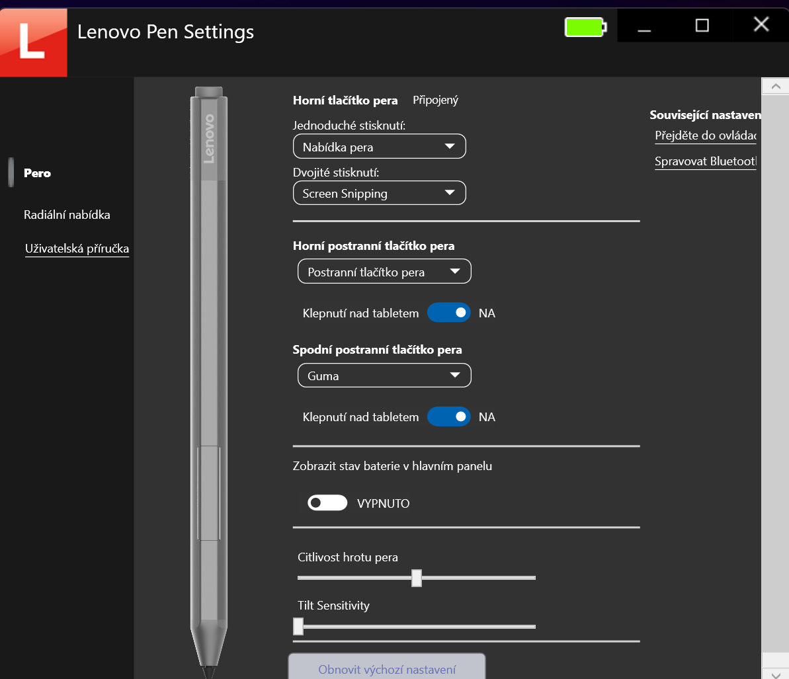Viewport: 789px width, 679px height.
Task: Select the Pero sidebar tab
Action: click(37, 173)
